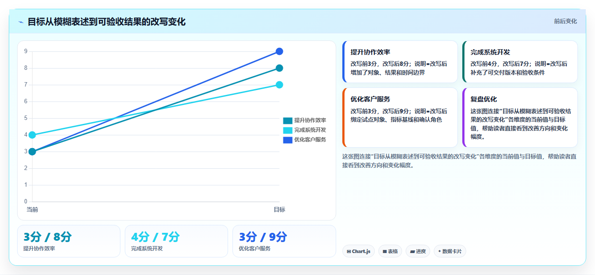Click text 改写前4分，改写后7分 in second card
This screenshot has height=275, width=595.
500,64
